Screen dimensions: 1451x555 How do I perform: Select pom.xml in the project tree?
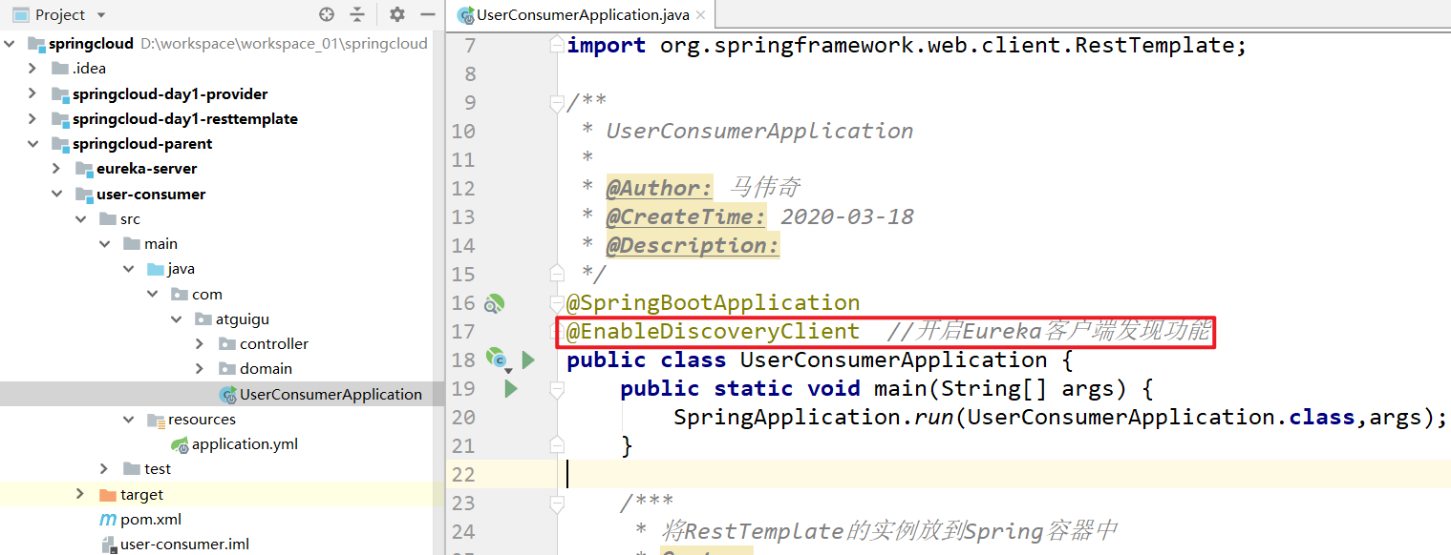150,520
